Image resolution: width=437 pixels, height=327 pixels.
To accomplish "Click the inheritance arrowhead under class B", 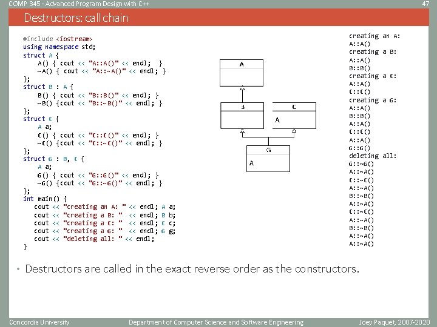I will (x=242, y=131).
